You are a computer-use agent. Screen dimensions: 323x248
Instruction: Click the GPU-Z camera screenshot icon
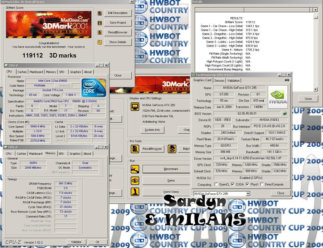tap(287, 80)
